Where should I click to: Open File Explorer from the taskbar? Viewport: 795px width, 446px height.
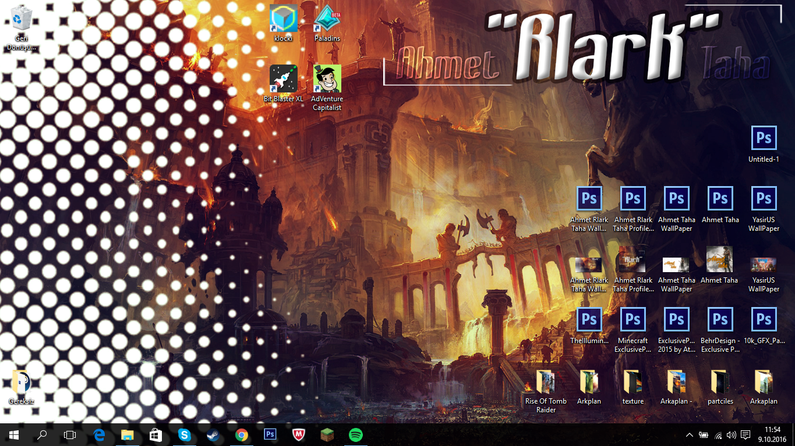tap(127, 434)
